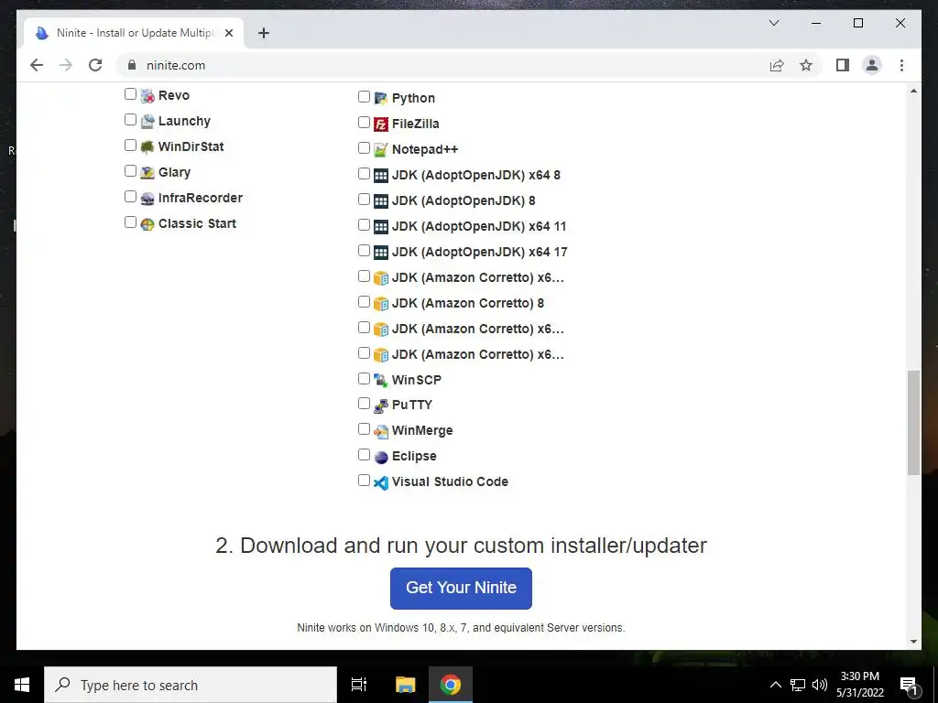
Task: Click the Get Your Ninite button
Action: pyautogui.click(x=461, y=589)
